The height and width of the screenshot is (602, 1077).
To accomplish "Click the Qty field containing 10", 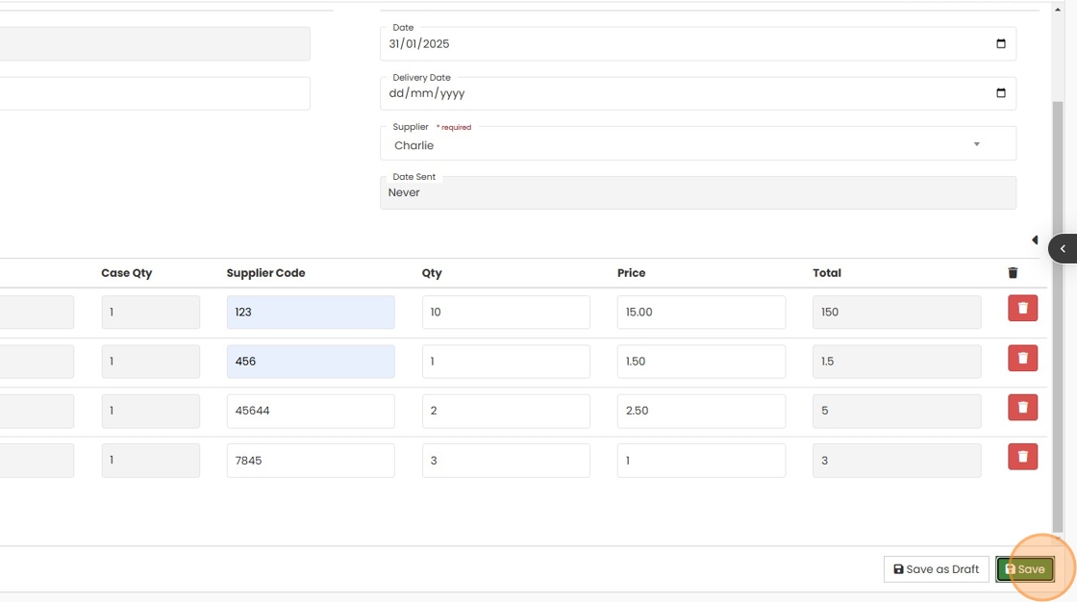I will pos(506,313).
